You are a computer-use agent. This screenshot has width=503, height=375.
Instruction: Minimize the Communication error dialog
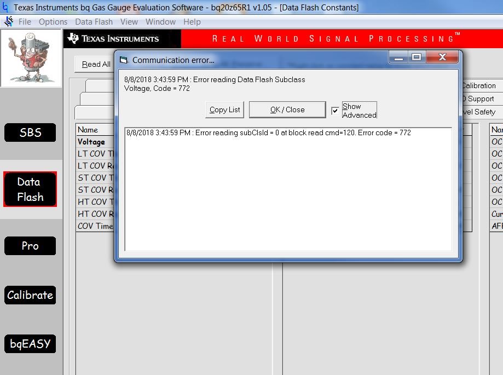398,57
